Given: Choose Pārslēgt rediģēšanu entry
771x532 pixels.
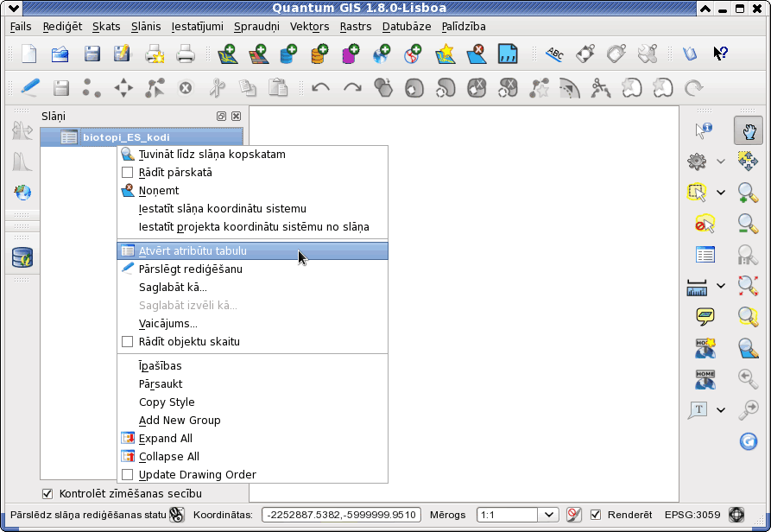Looking at the screenshot, I should point(252,269).
